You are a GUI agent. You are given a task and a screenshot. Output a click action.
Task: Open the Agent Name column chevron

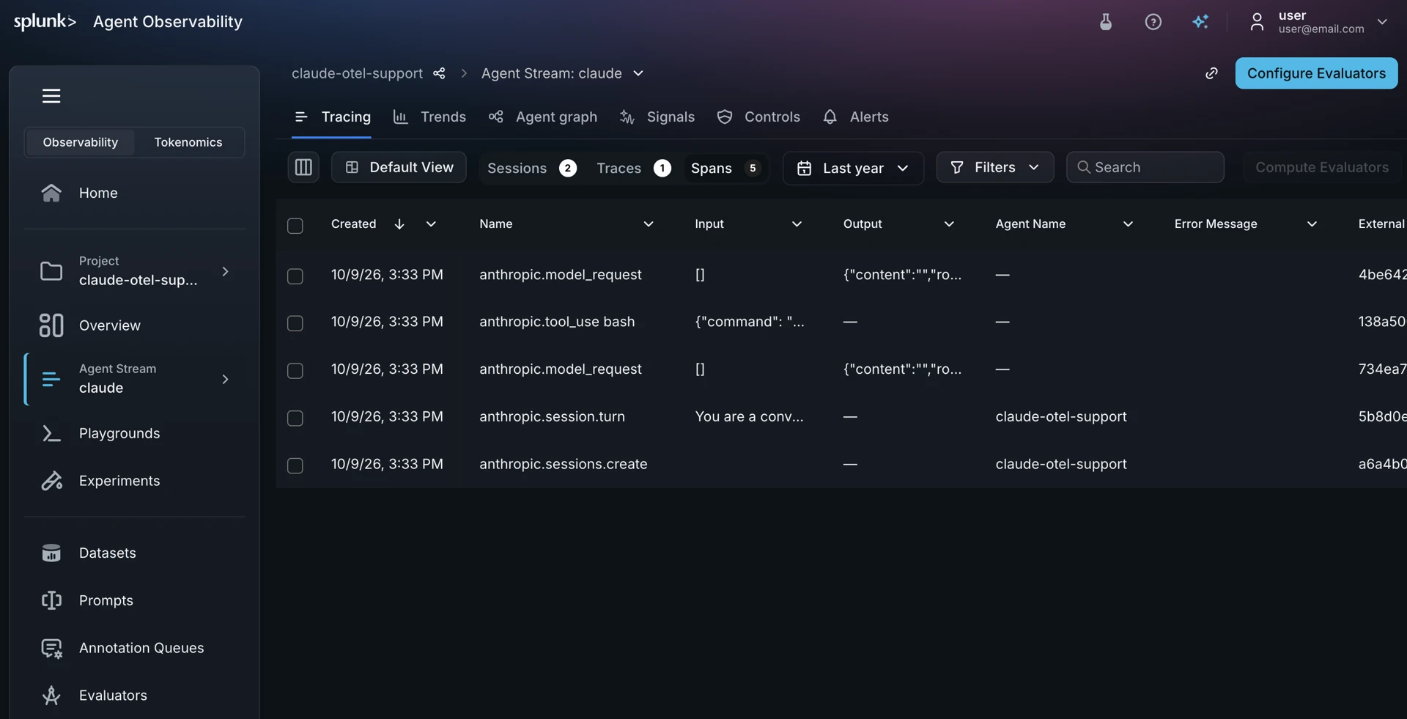1129,224
